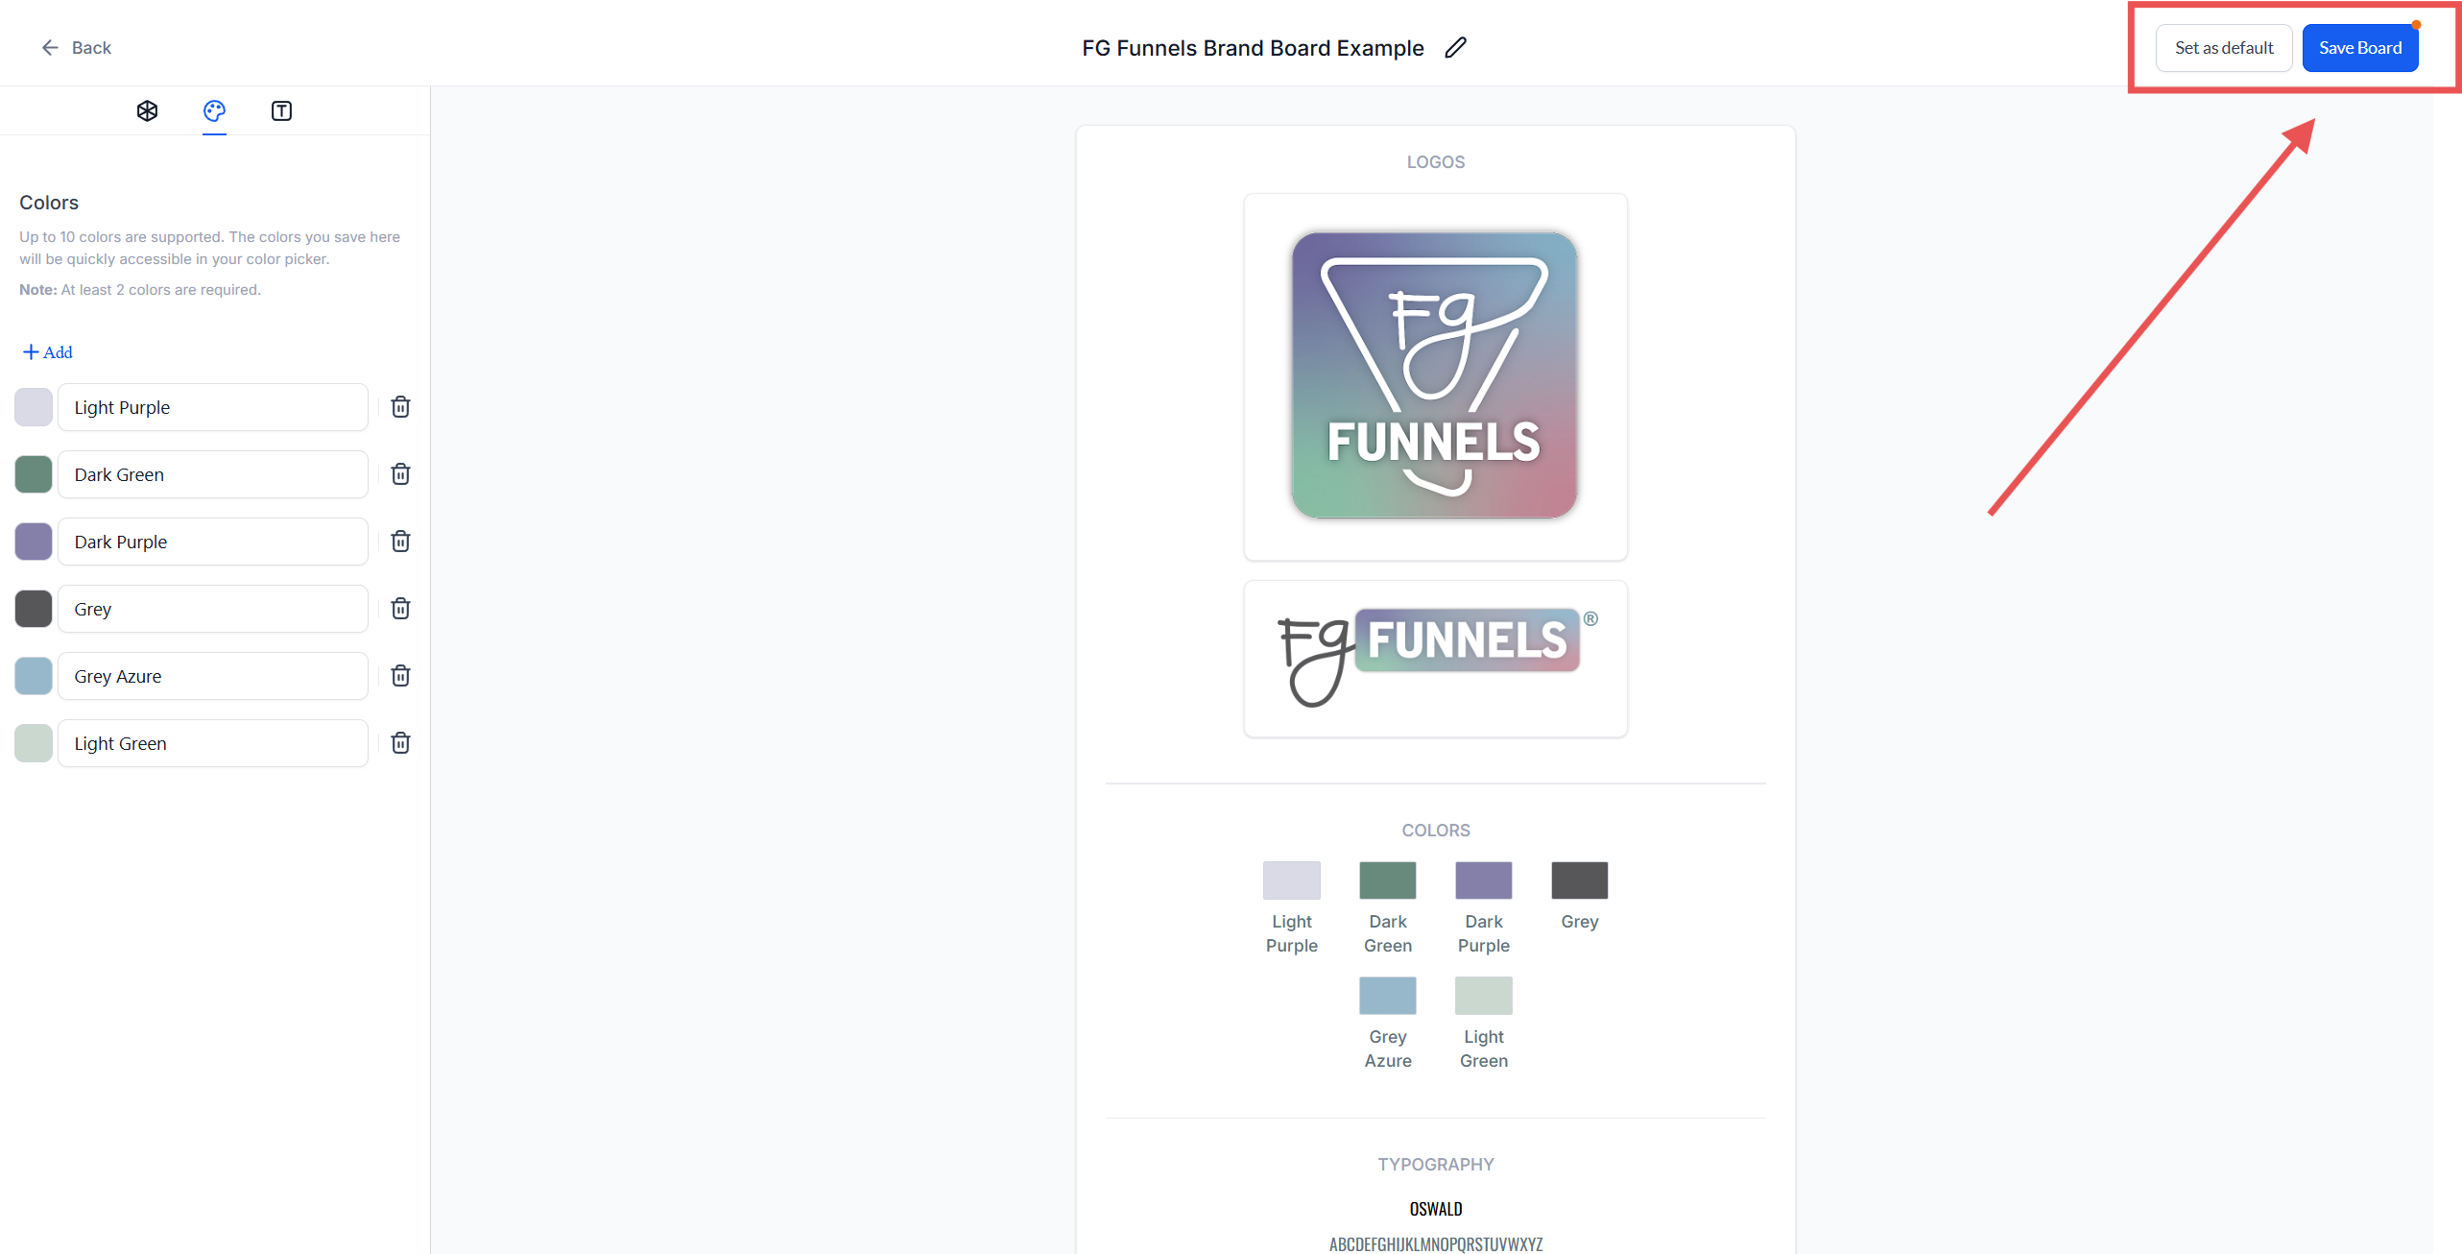Click Dark Purple swatch in board preview
Screen dimensions: 2462x1254
click(1483, 880)
